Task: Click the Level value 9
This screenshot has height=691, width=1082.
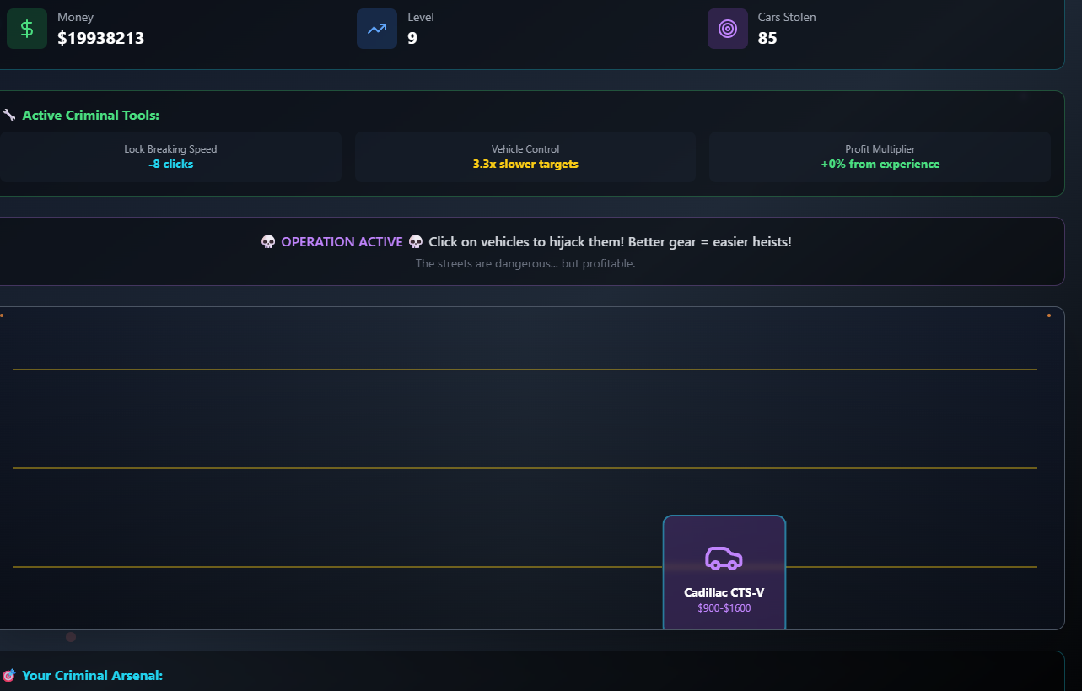Action: point(412,38)
